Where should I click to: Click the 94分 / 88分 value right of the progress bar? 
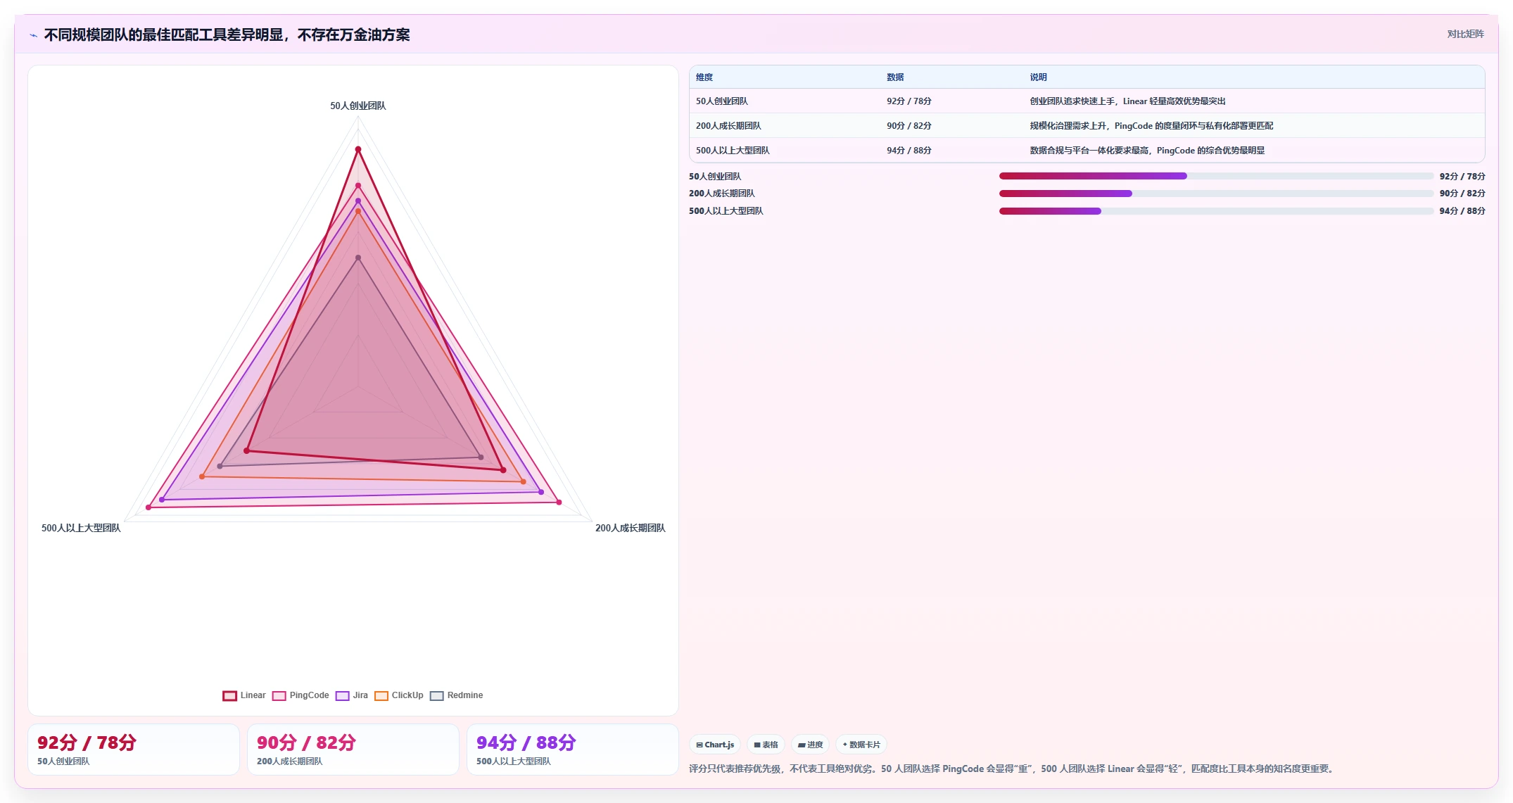[x=1462, y=211]
